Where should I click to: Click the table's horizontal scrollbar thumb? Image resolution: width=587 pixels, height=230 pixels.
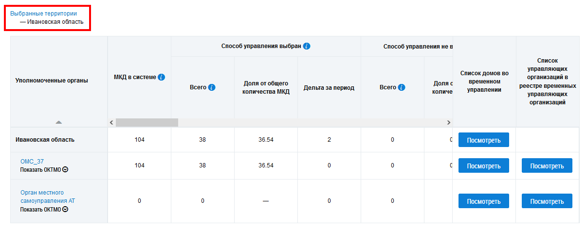point(147,123)
